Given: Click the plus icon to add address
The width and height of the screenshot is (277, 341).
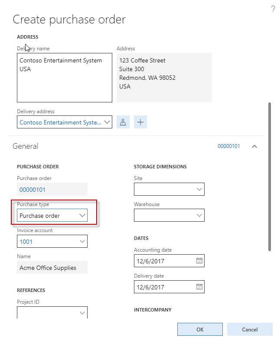Looking at the screenshot, I should coord(140,122).
